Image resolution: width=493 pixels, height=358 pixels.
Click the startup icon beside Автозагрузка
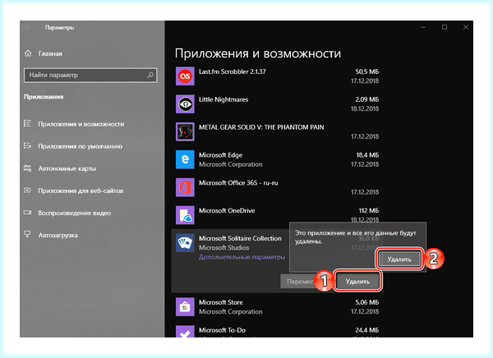pyautogui.click(x=28, y=235)
